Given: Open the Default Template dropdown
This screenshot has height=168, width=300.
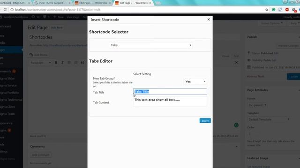Looking at the screenshot, I should click(269, 119).
